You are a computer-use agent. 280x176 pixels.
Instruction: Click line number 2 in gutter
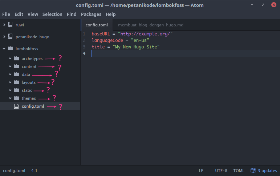(84, 40)
